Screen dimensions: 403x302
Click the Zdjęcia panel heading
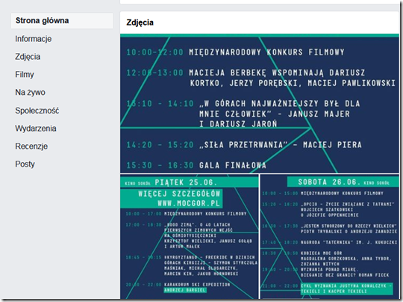click(140, 22)
